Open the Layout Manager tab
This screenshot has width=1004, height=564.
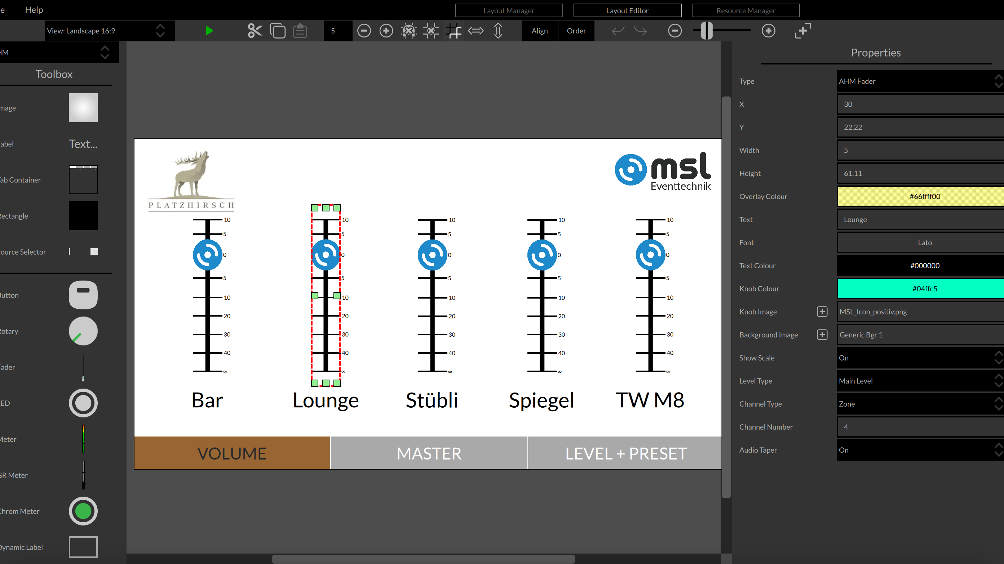(508, 10)
